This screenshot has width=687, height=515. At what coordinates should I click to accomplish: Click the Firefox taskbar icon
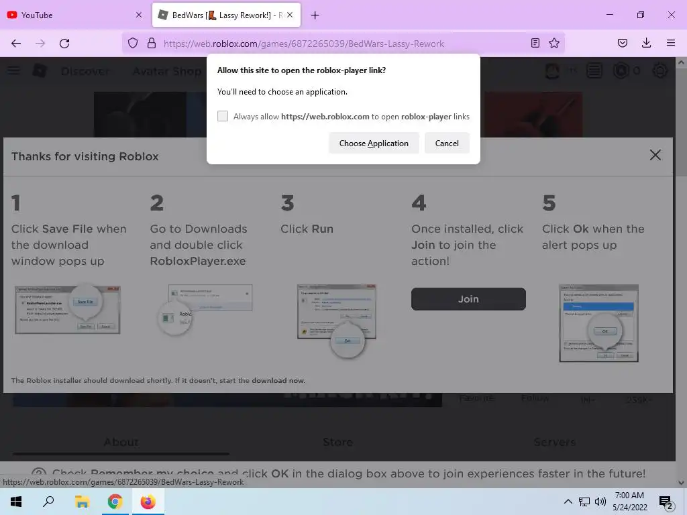pos(148,502)
